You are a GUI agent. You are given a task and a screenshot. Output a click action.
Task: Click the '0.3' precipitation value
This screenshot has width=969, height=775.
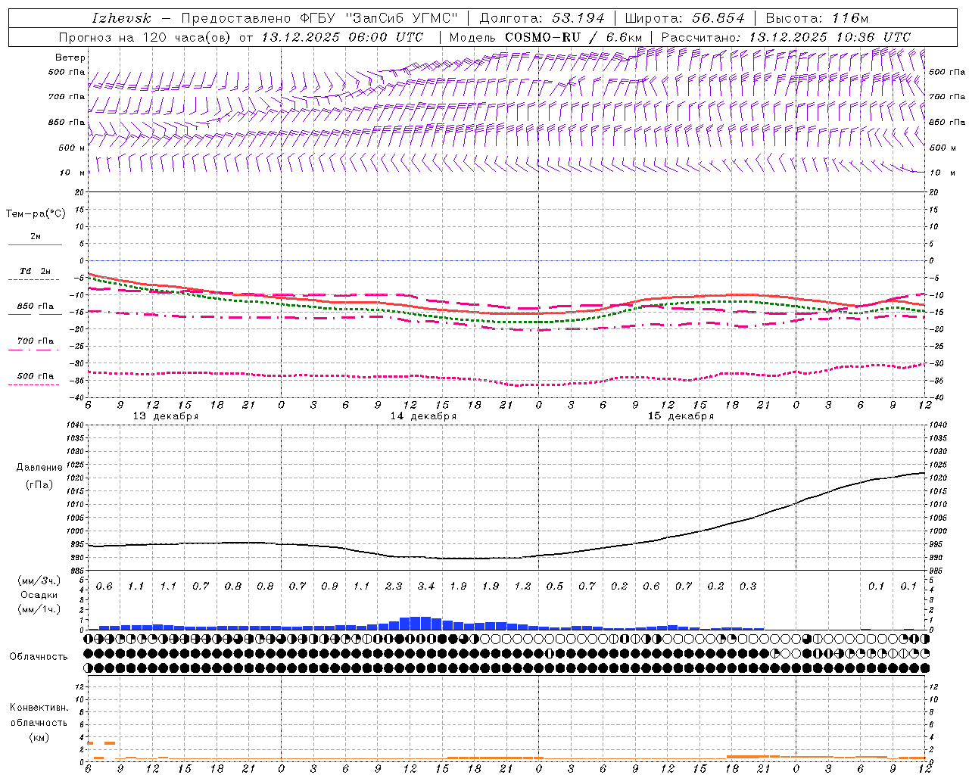click(x=748, y=586)
